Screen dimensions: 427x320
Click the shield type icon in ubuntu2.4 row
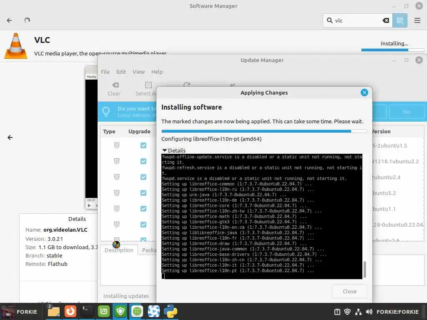click(117, 177)
